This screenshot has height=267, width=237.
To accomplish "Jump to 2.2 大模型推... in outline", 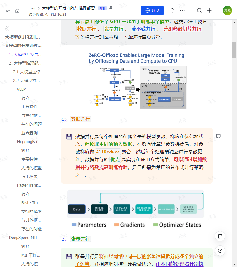I will 26,81.
